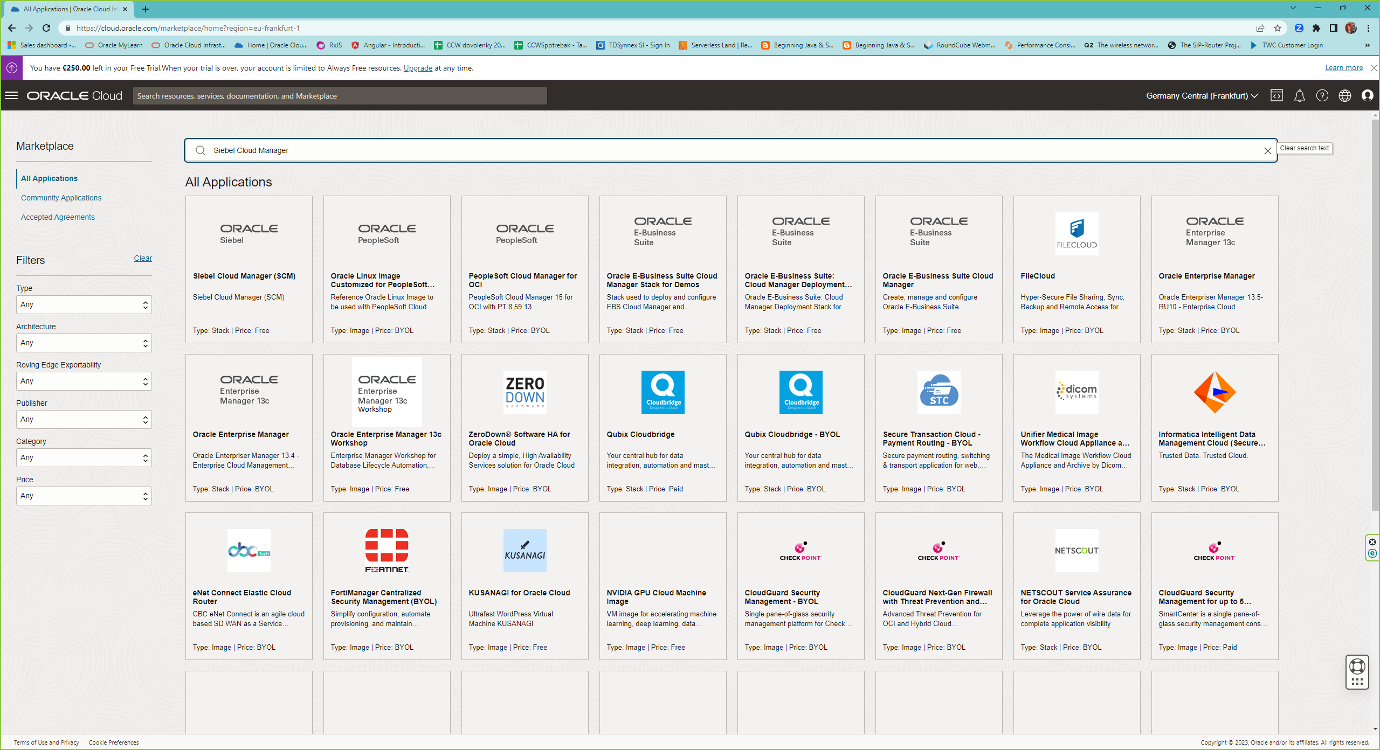Select Accepted Agreements in the sidebar
The height and width of the screenshot is (750, 1380).
(58, 217)
